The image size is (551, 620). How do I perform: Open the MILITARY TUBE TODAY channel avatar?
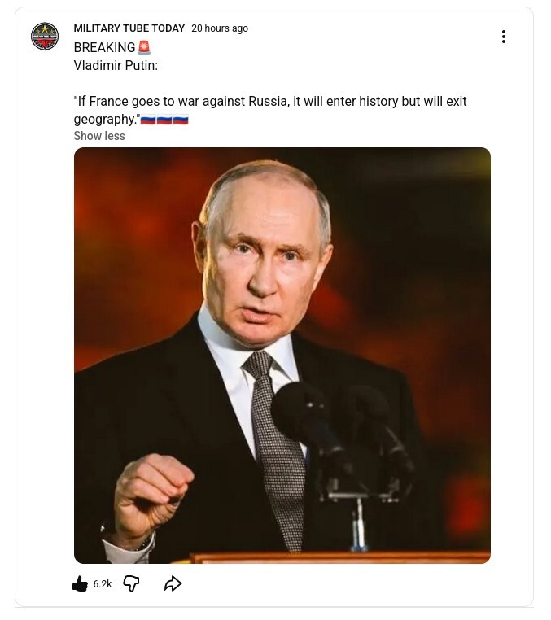(45, 37)
